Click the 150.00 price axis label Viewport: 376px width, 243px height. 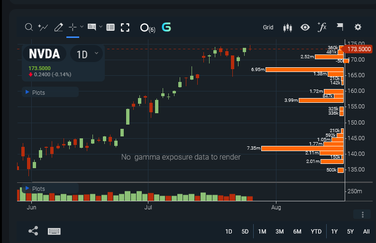(x=356, y=123)
